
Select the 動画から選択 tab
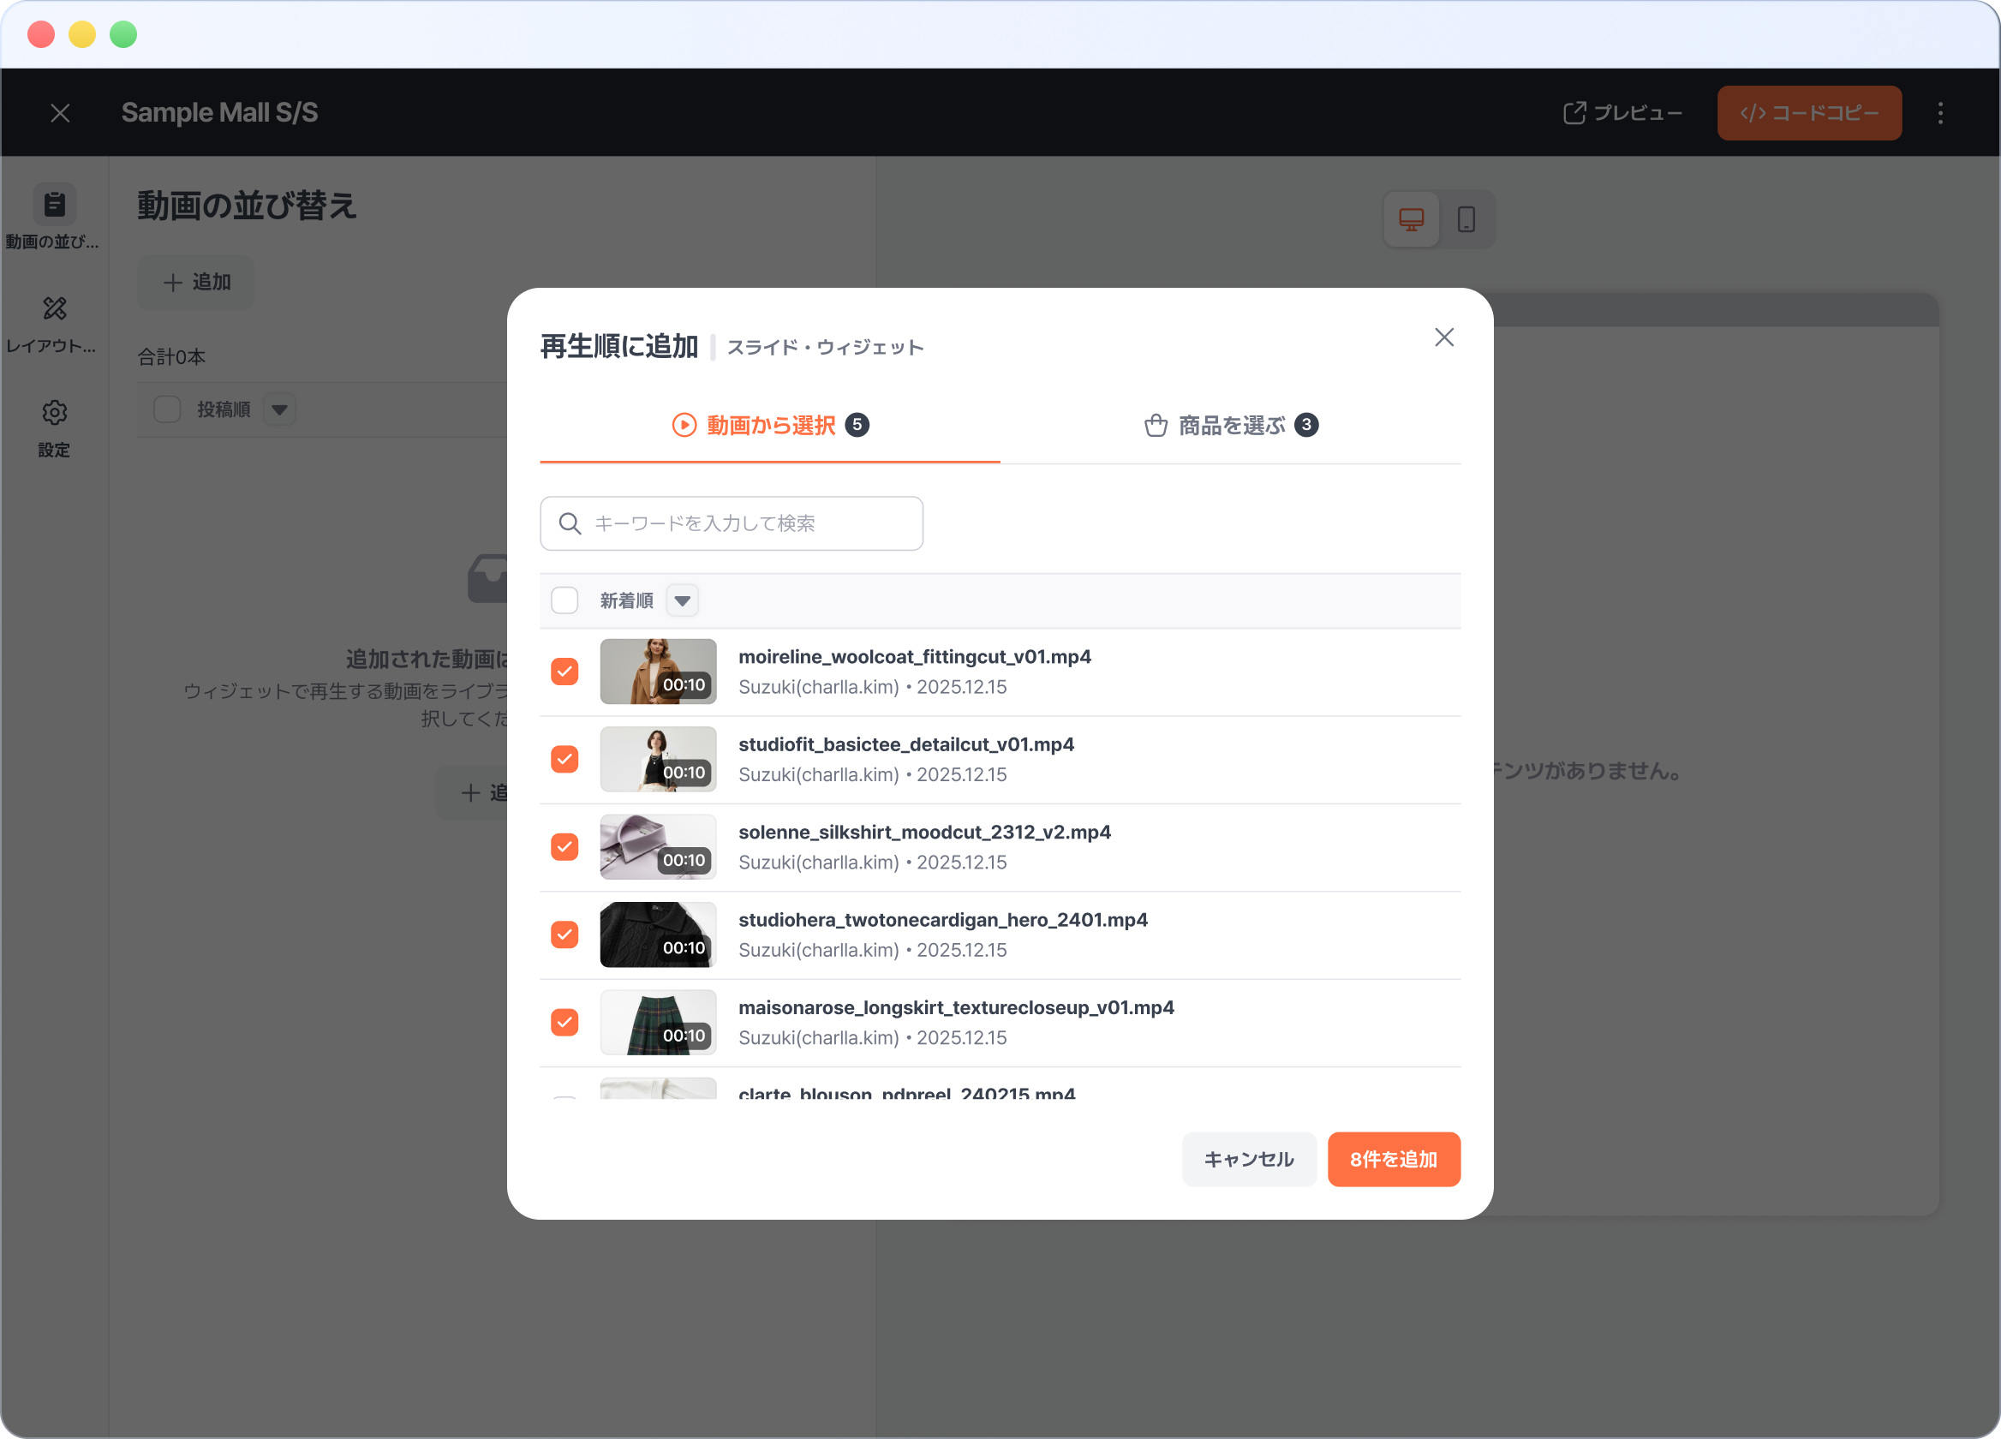(768, 425)
